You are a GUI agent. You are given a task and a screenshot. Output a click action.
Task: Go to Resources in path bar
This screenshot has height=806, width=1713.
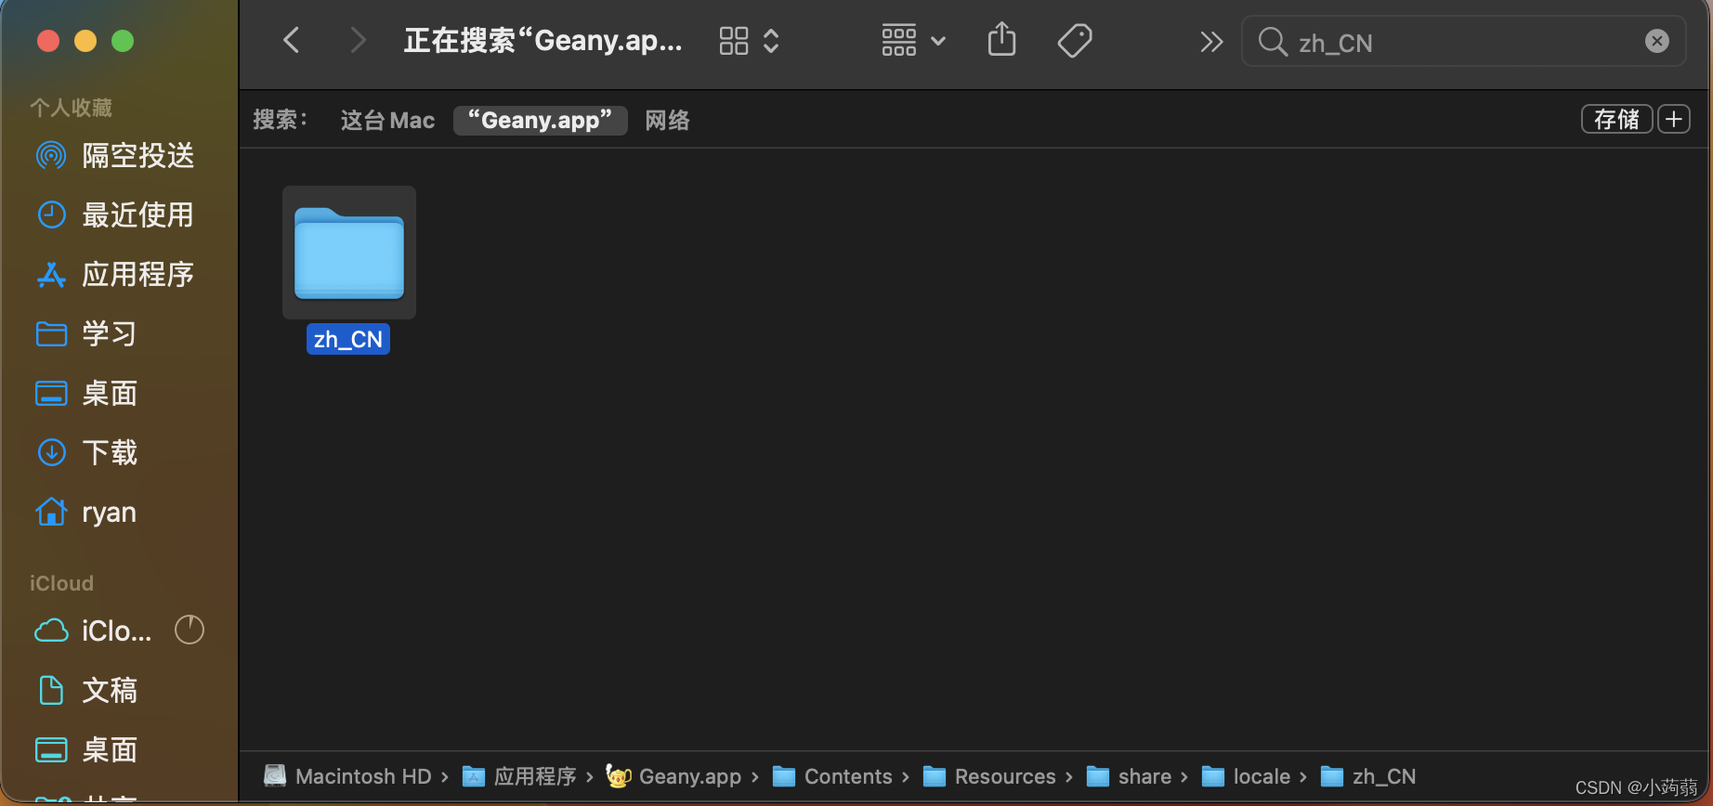(989, 776)
